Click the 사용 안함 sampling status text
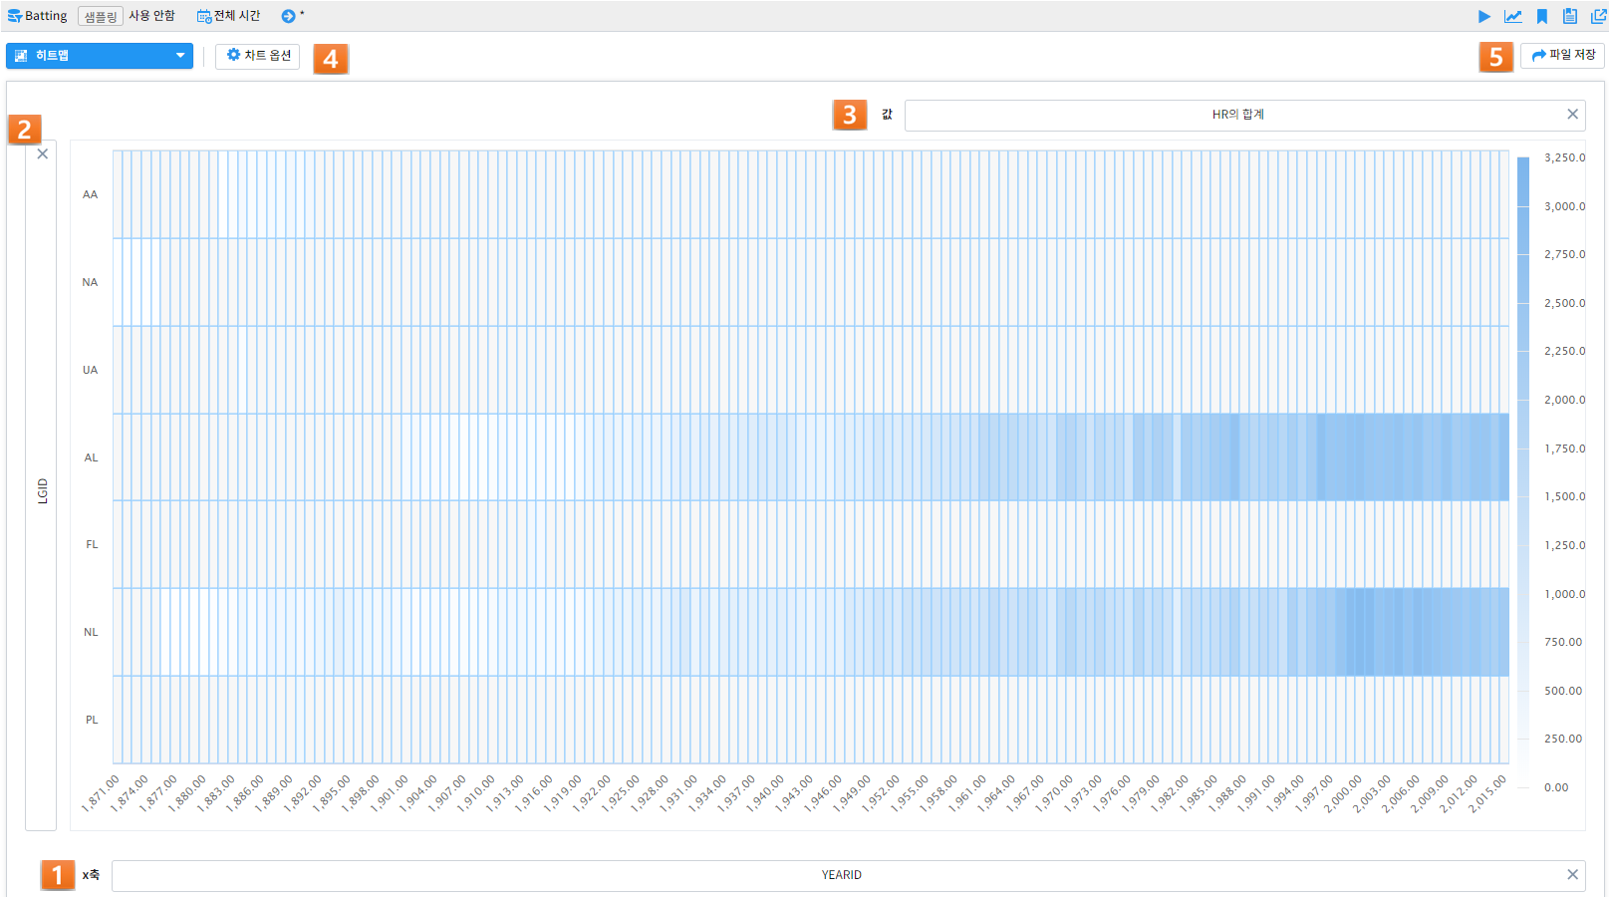 [151, 16]
